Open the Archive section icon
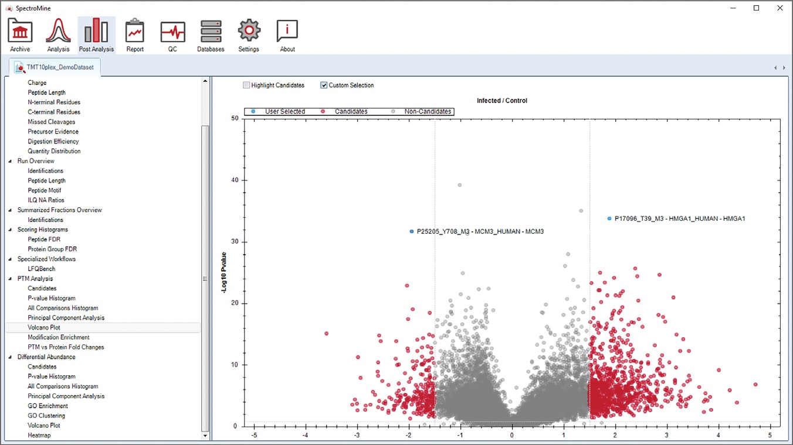The image size is (793, 445). coord(20,35)
